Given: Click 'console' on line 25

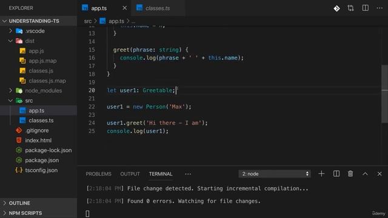Looking at the screenshot, I should [x=118, y=131].
